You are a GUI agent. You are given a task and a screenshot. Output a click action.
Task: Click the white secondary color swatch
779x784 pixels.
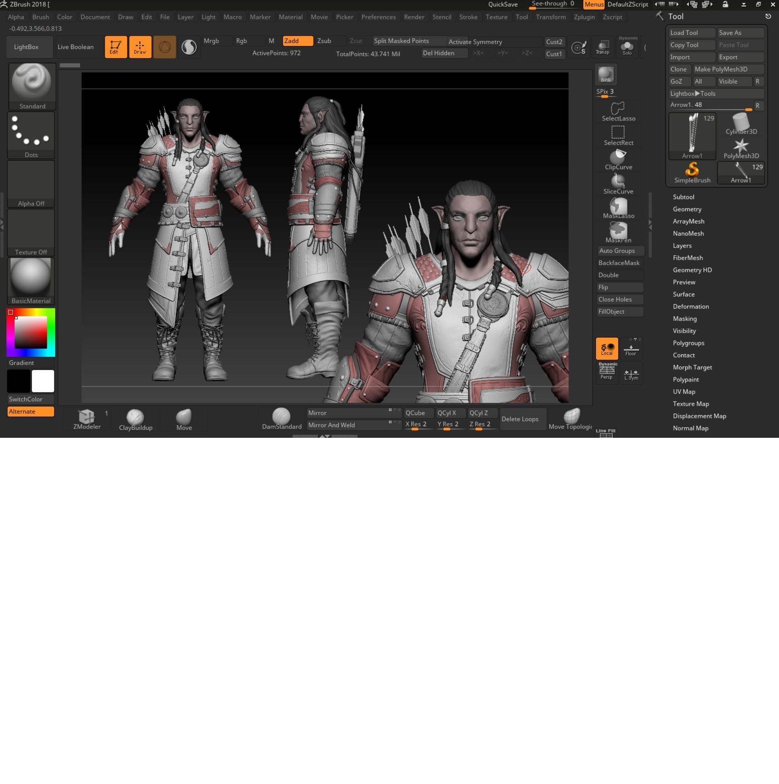[x=43, y=381]
